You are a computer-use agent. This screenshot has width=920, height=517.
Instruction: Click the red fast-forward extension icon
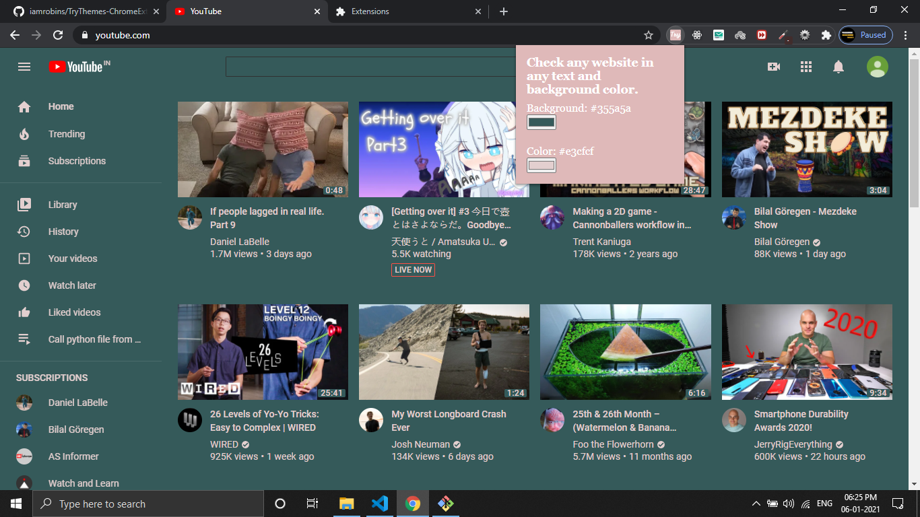pyautogui.click(x=762, y=35)
